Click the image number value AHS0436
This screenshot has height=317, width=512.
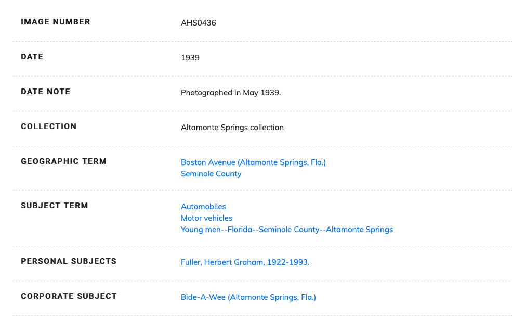pyautogui.click(x=198, y=23)
